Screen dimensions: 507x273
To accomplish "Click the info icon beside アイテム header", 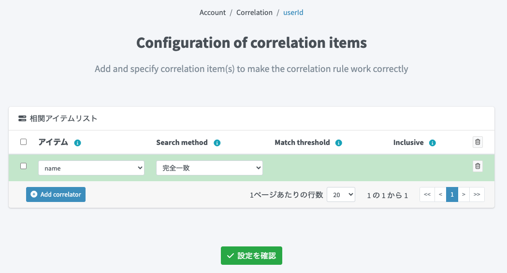I will [77, 143].
